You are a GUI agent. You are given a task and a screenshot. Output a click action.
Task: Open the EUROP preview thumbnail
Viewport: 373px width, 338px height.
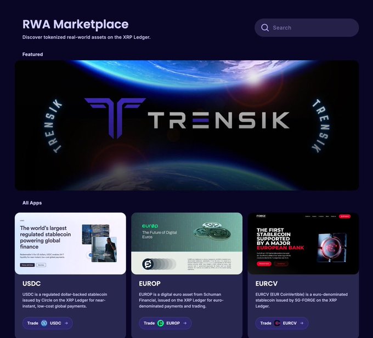coord(187,243)
